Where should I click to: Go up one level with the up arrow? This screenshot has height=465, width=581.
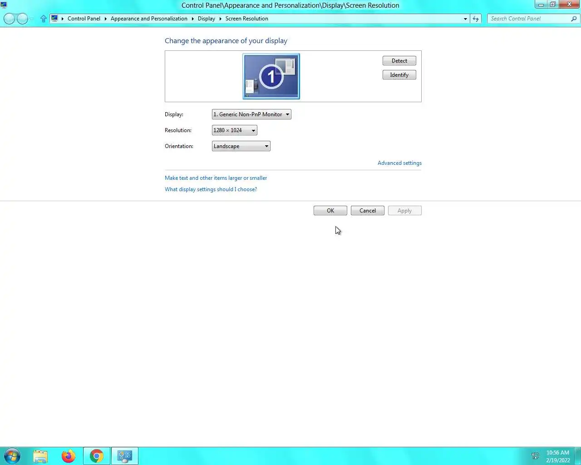[x=44, y=19]
